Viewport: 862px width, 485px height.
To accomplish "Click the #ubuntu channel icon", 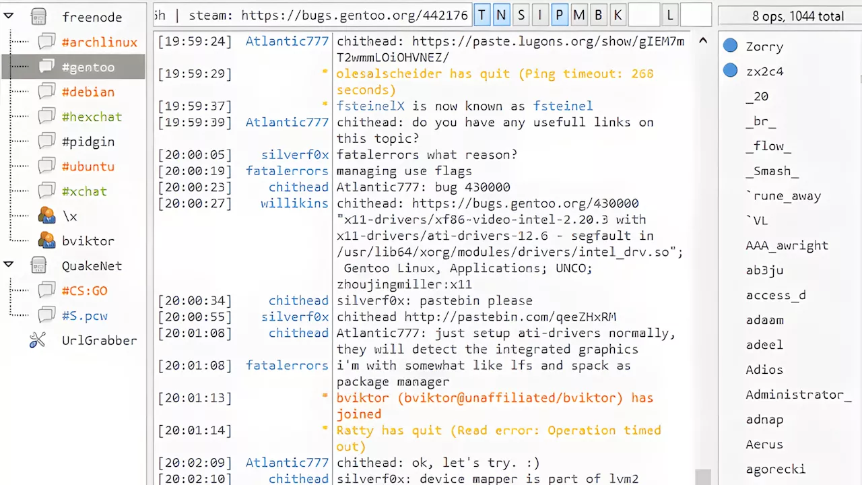I will [46, 166].
